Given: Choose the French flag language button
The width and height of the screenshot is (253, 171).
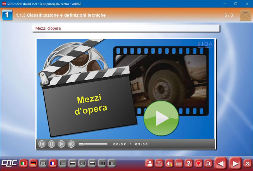Looking at the screenshot, I should [x=53, y=163].
